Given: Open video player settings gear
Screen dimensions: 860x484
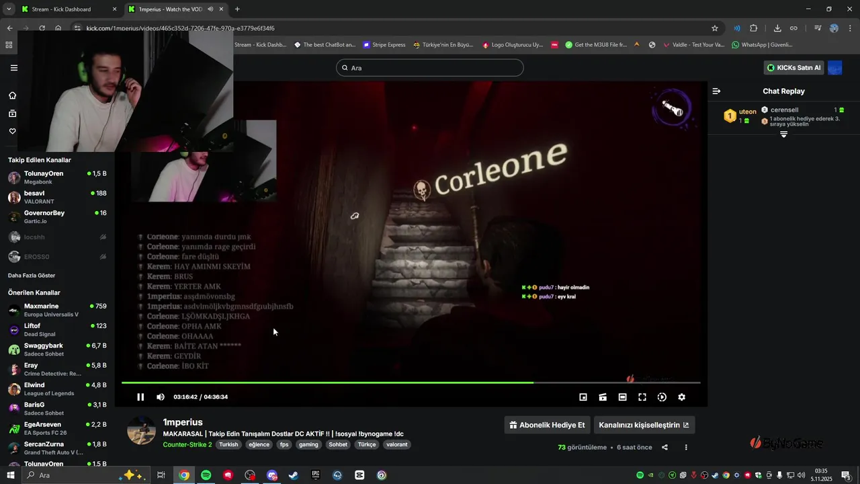Looking at the screenshot, I should pos(681,397).
